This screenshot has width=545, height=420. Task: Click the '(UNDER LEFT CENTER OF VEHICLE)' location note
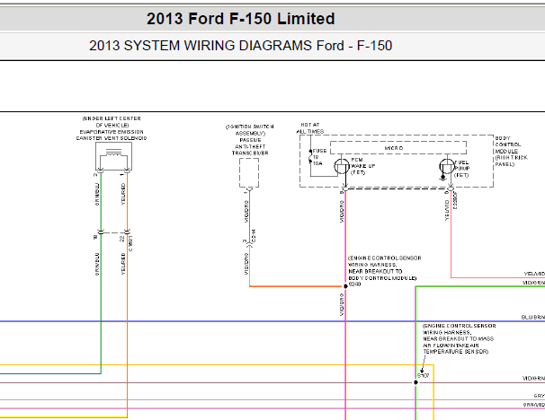pyautogui.click(x=112, y=122)
